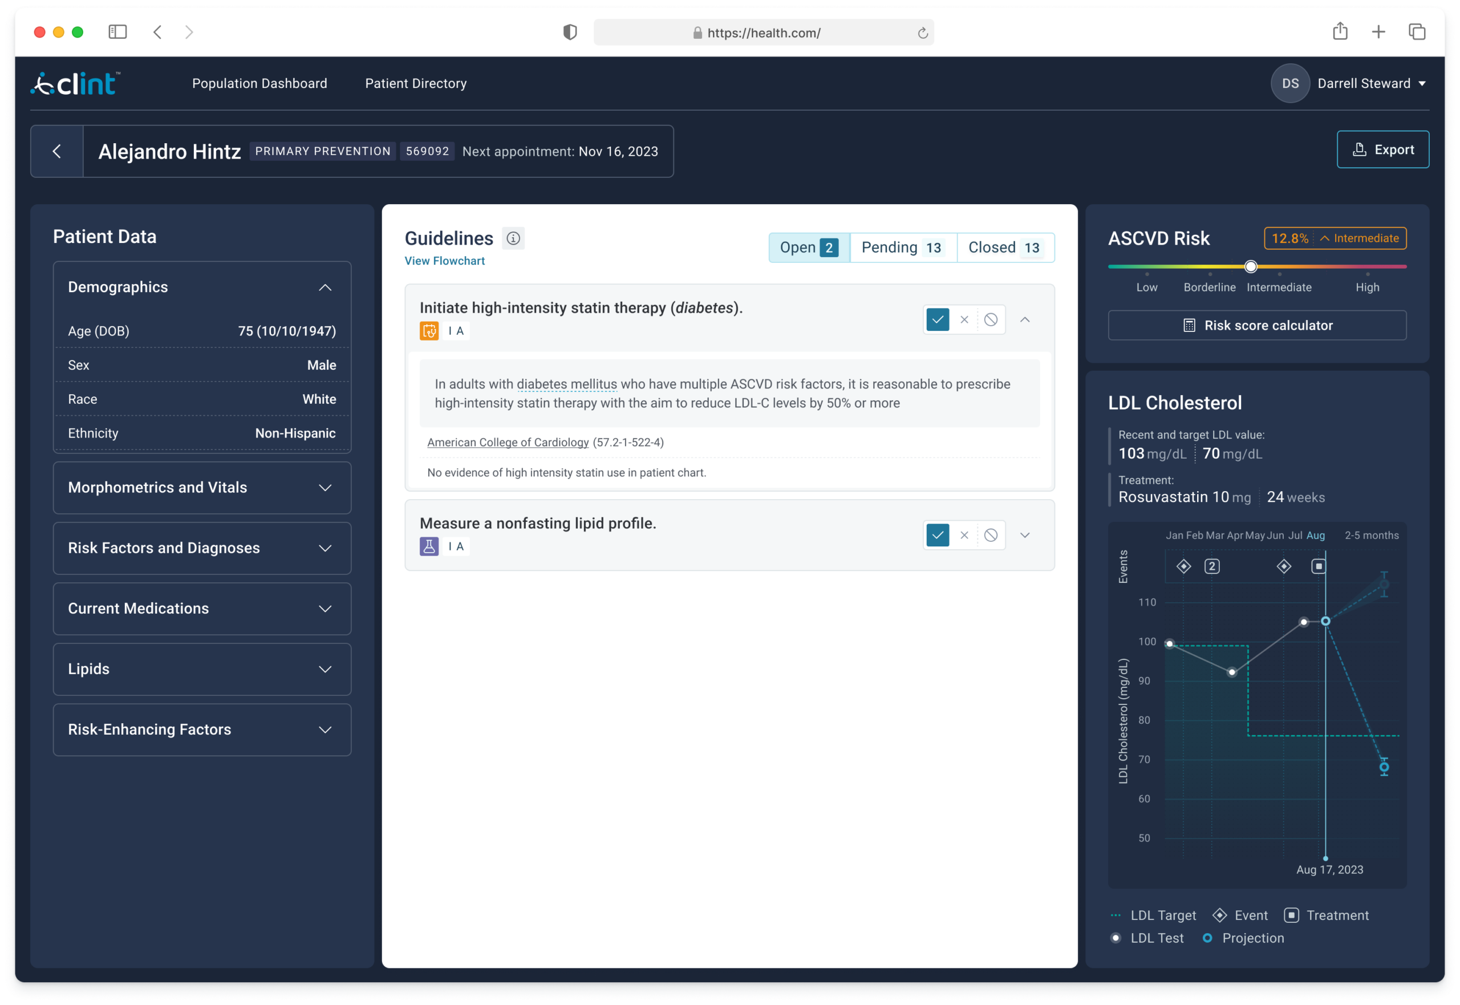Open the Risk score calculator
The height and width of the screenshot is (1005, 1460).
[1256, 325]
